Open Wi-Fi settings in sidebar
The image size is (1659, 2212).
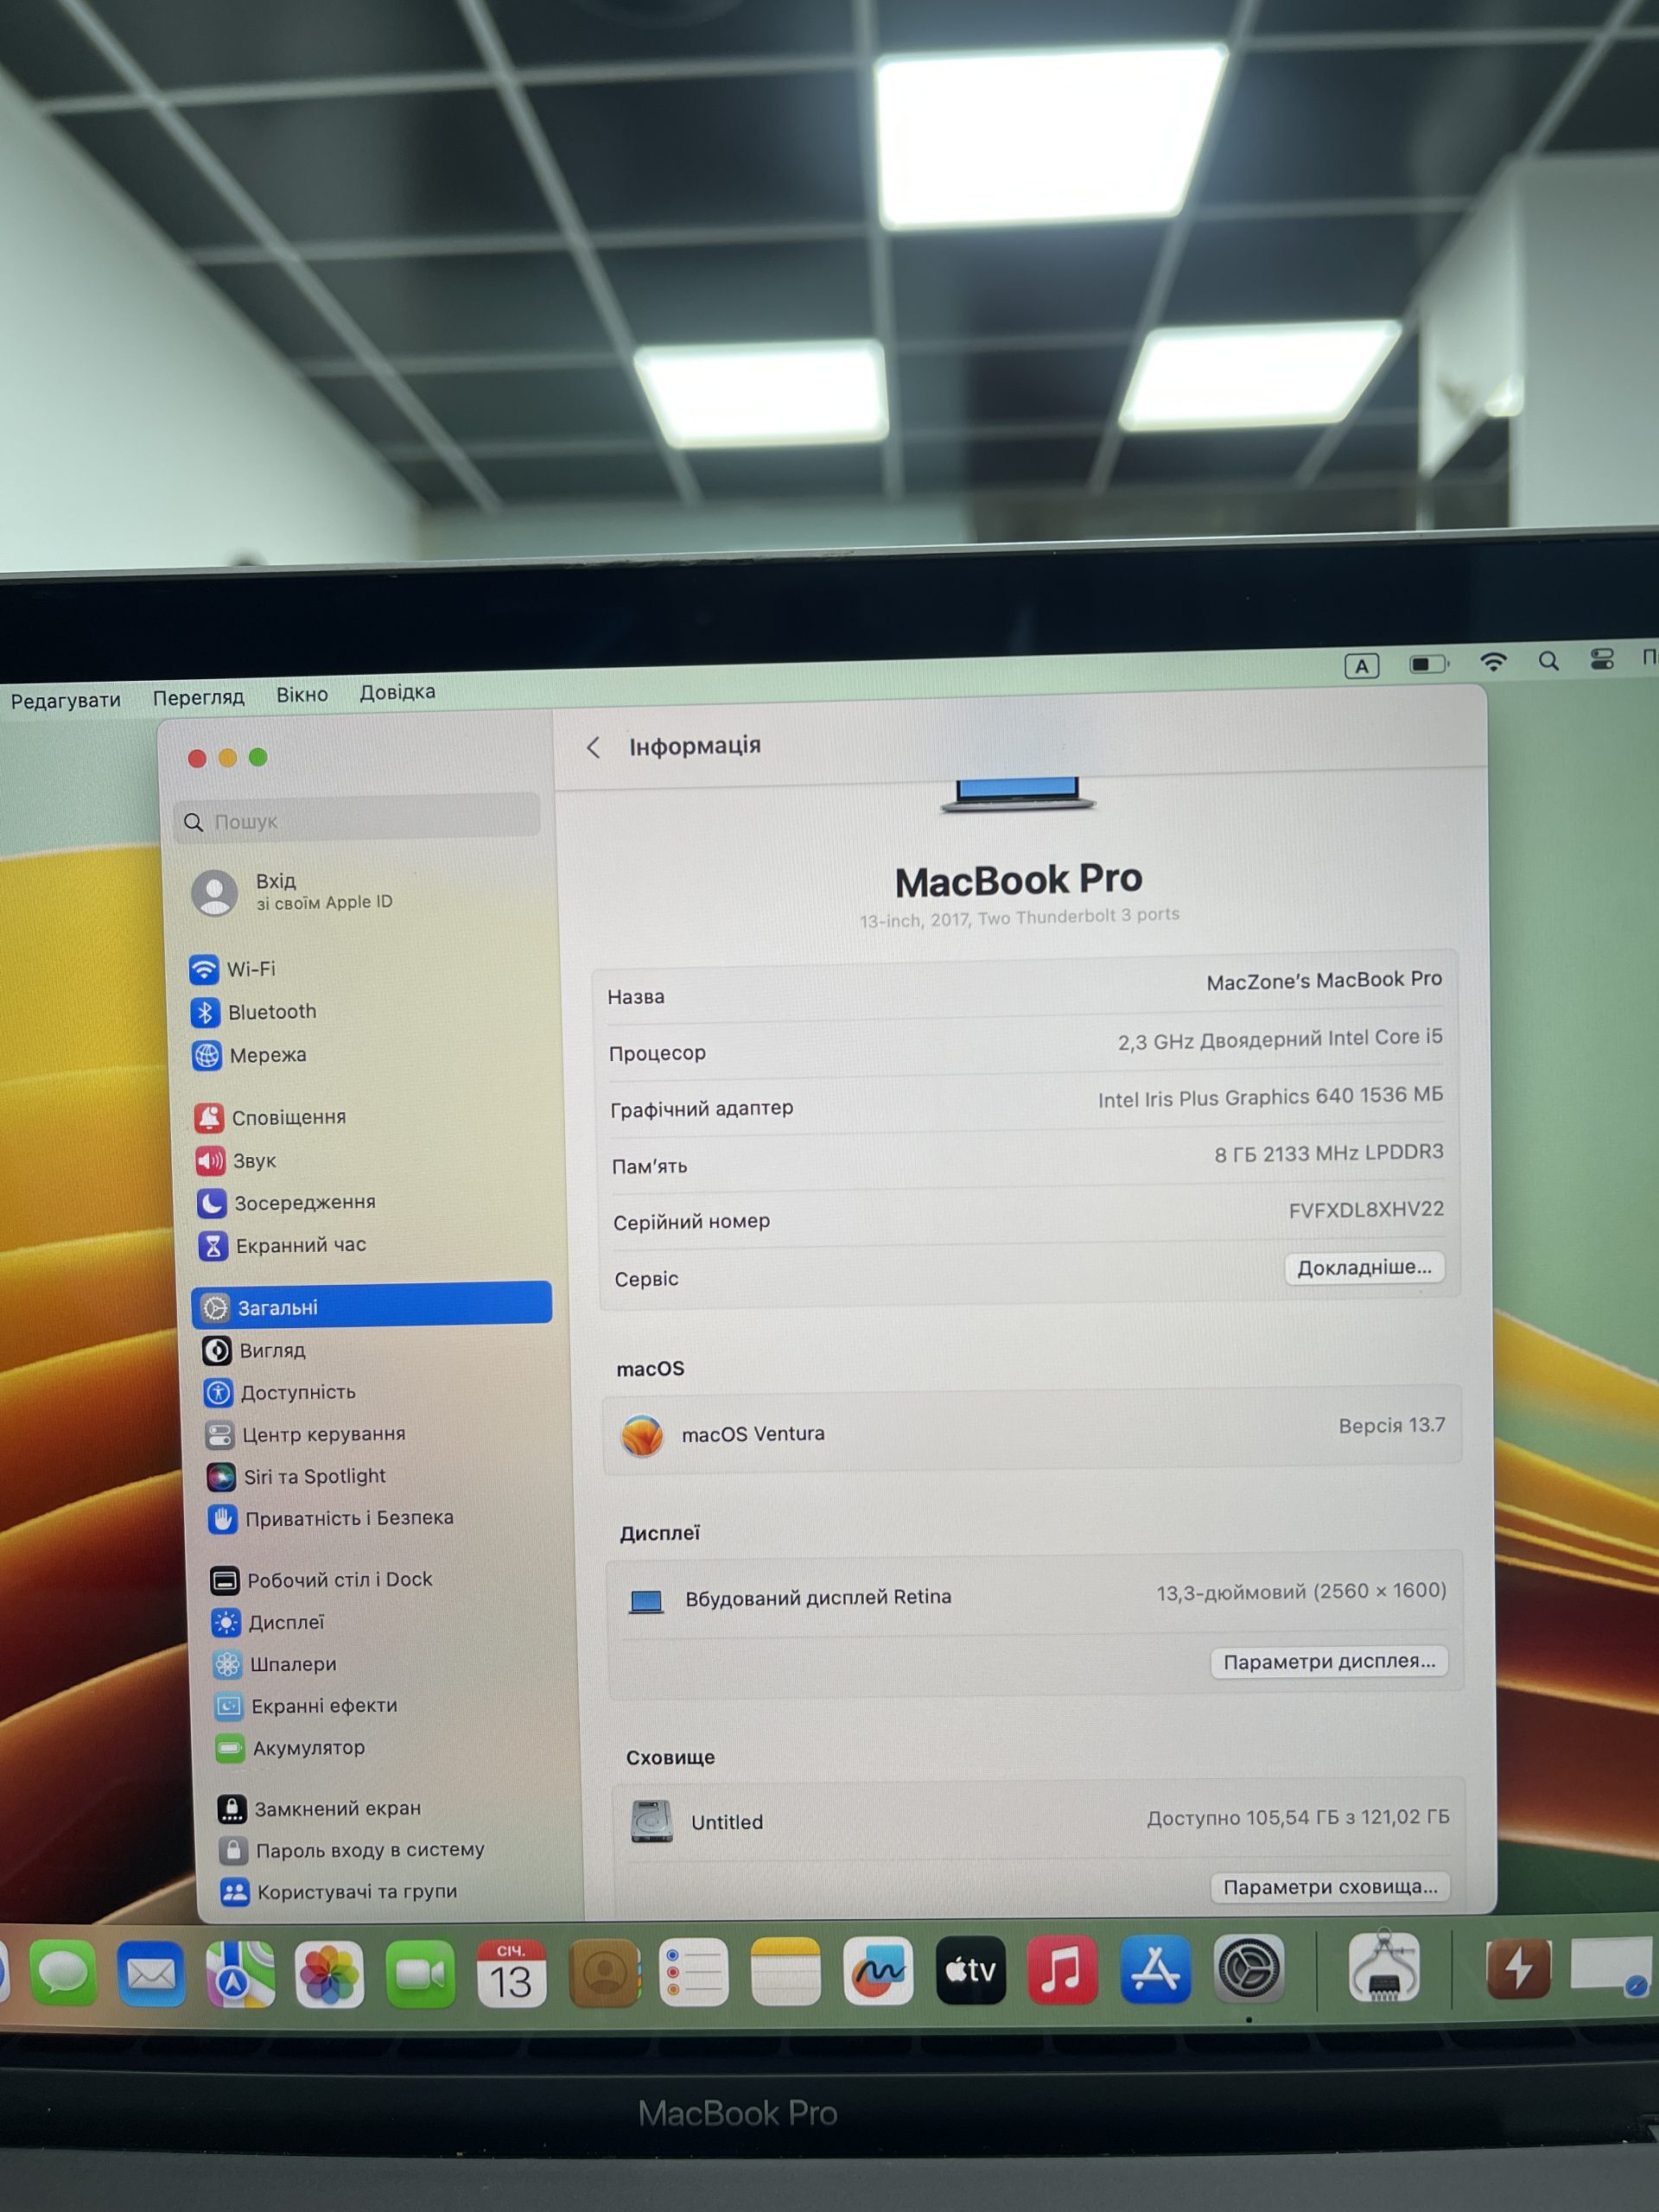click(232, 969)
